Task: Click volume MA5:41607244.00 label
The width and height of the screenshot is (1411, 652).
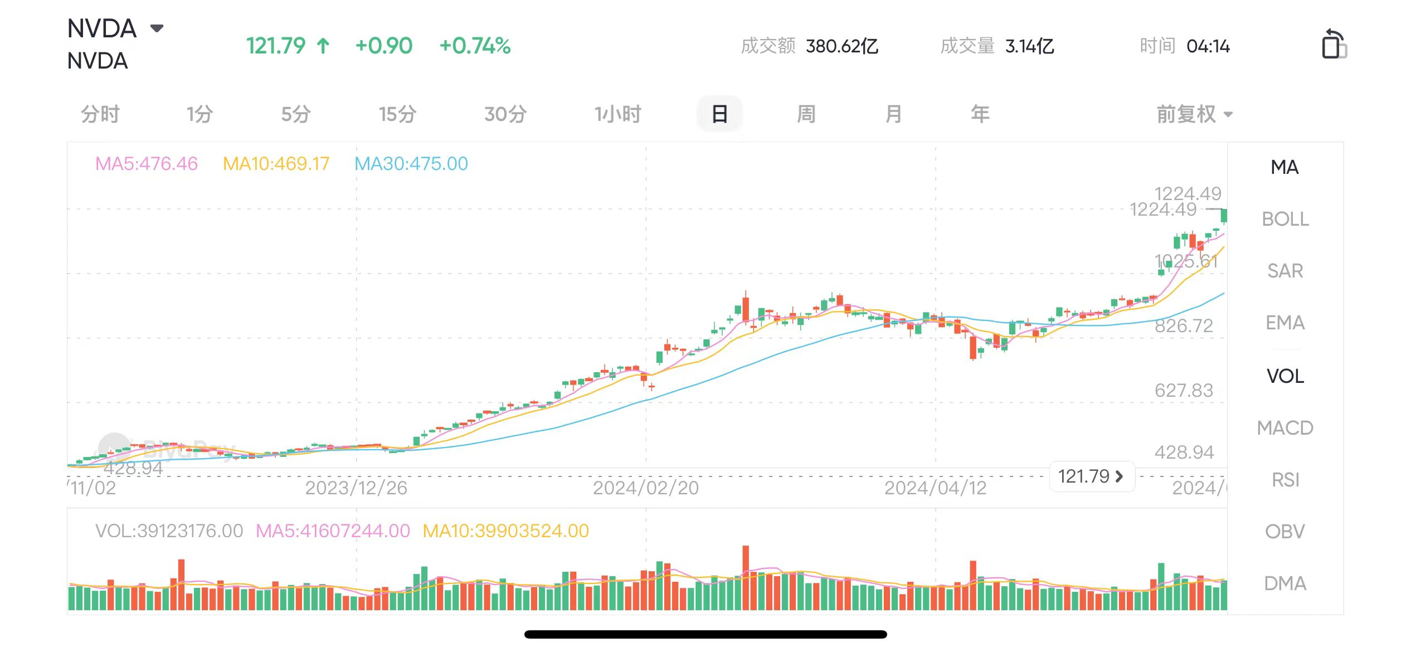Action: [333, 531]
